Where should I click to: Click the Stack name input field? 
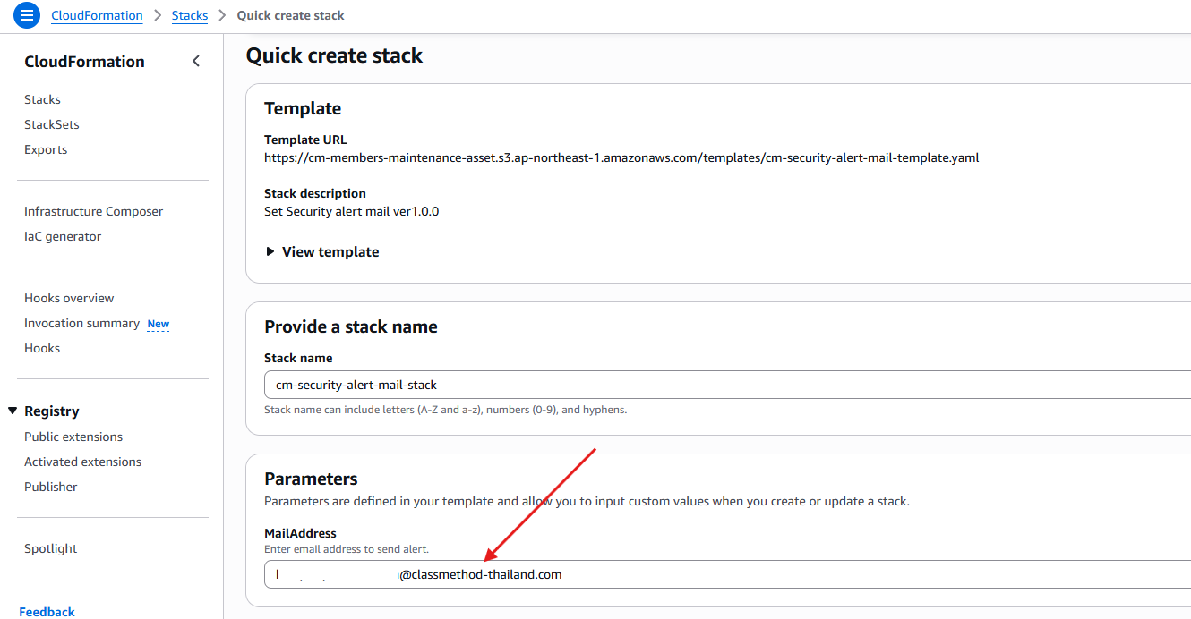716,385
